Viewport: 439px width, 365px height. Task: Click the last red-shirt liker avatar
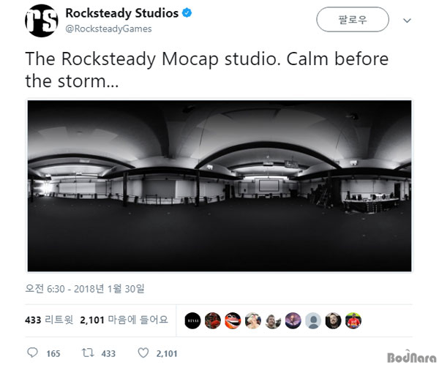[353, 320]
